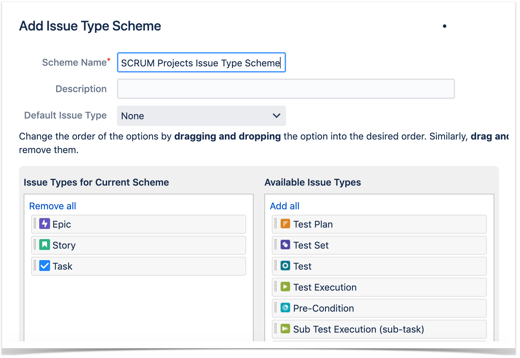This screenshot has height=358, width=520.
Task: Select the Epic label in current scheme
Action: 62,224
